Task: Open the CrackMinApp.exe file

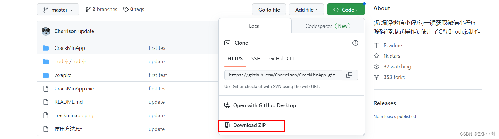Action: (74, 89)
